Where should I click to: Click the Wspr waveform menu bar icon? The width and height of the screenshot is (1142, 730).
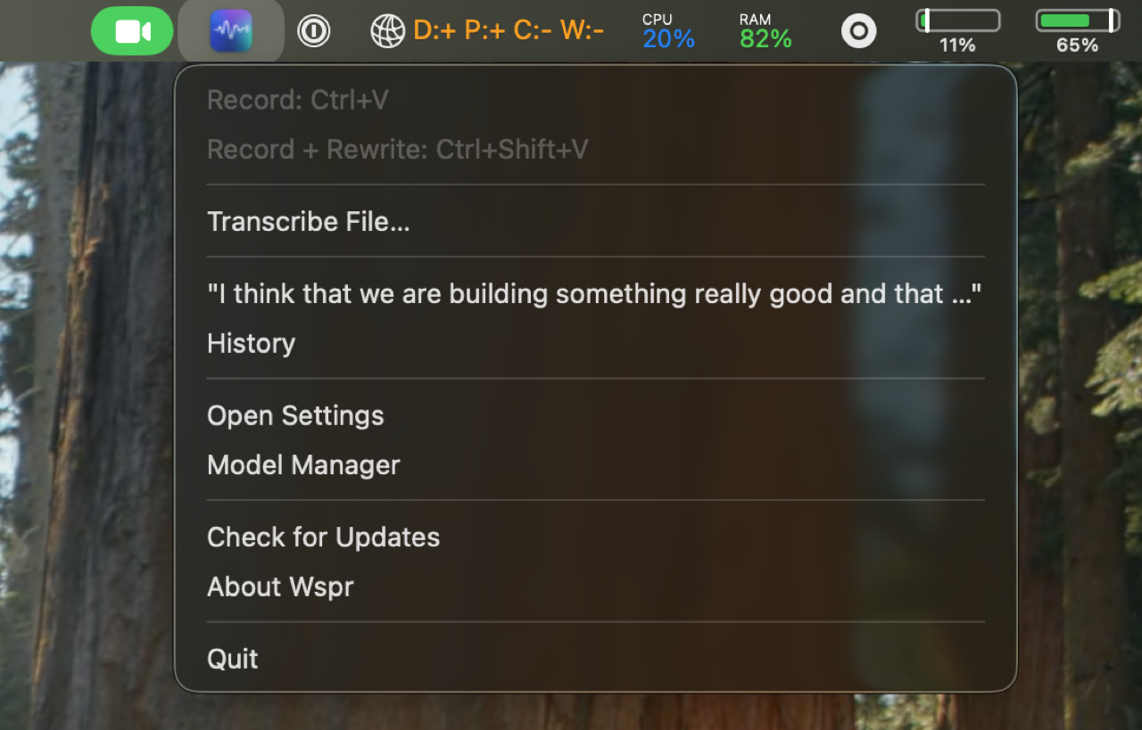pos(231,31)
